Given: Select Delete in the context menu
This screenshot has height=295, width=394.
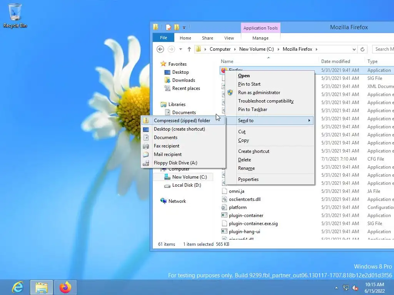Looking at the screenshot, I should [270, 160].
